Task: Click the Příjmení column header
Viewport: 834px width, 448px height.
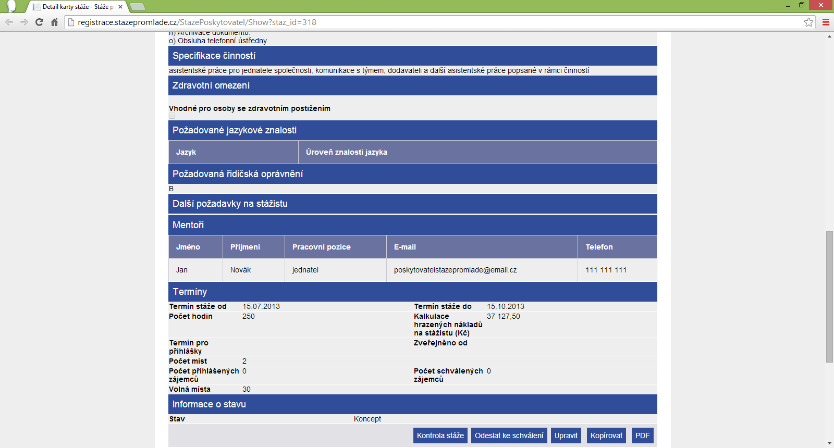Action: (x=254, y=247)
